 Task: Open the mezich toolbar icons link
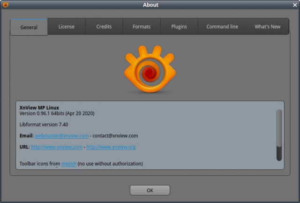(69, 164)
